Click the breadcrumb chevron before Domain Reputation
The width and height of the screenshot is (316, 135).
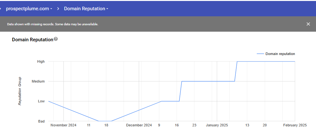pos(58,9)
